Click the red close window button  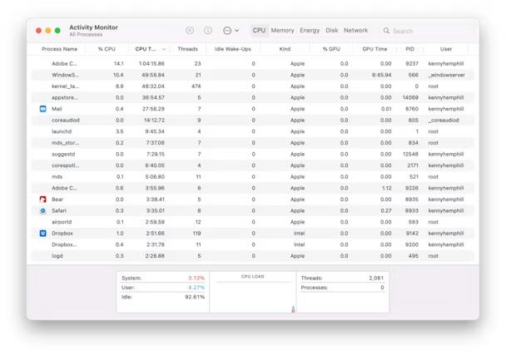39,30
